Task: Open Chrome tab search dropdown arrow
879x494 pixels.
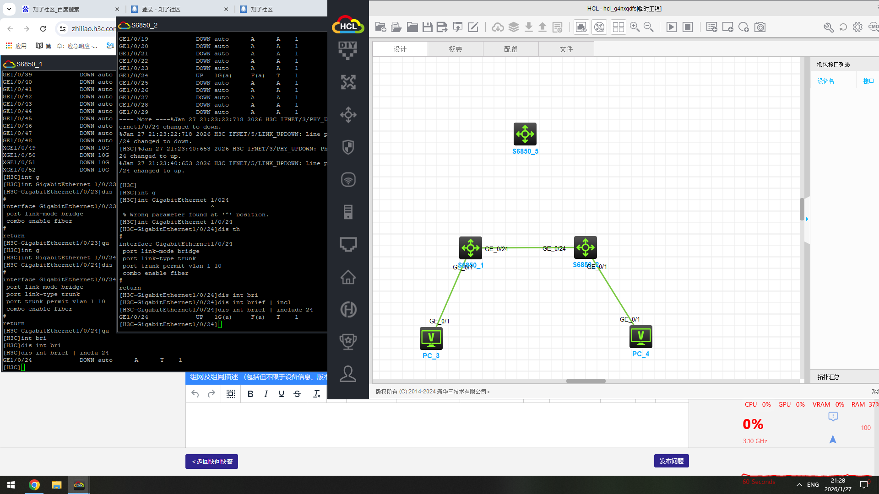Action: point(9,9)
